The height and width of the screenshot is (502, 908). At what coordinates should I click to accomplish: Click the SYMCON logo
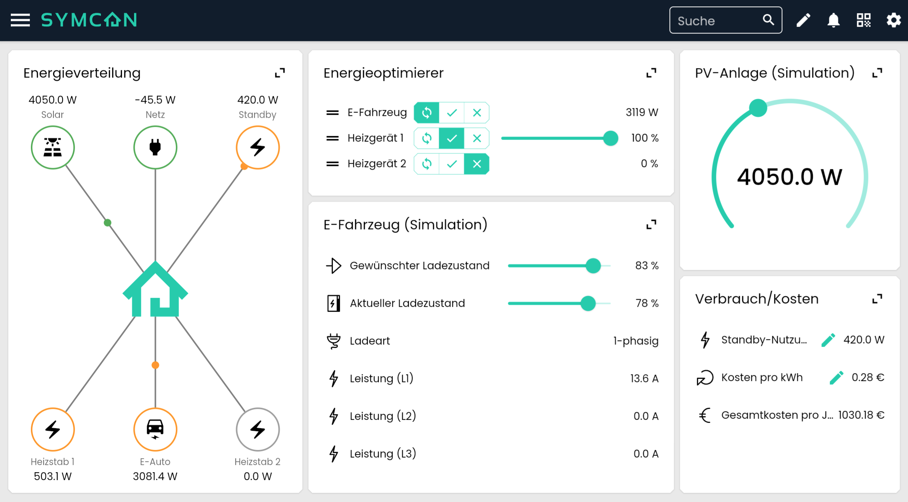click(x=89, y=20)
